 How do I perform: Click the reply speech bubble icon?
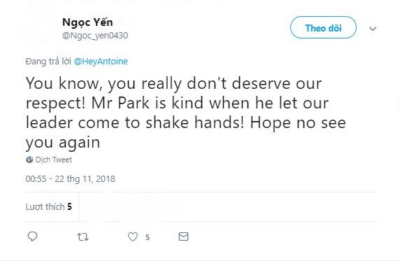tap(32, 237)
